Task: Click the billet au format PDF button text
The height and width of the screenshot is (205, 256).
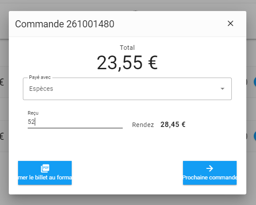Action: 45,178
